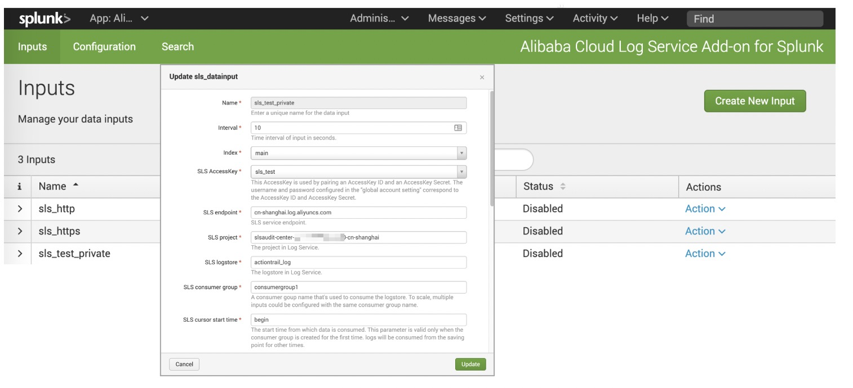Click the SLS project field
Image resolution: width=853 pixels, height=388 pixels.
tap(358, 237)
